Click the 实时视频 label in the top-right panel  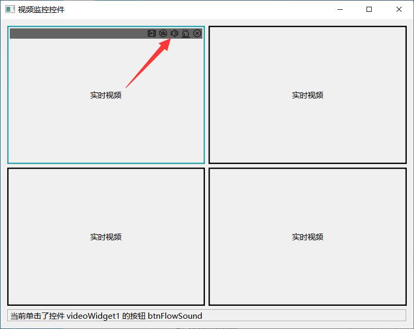[308, 95]
